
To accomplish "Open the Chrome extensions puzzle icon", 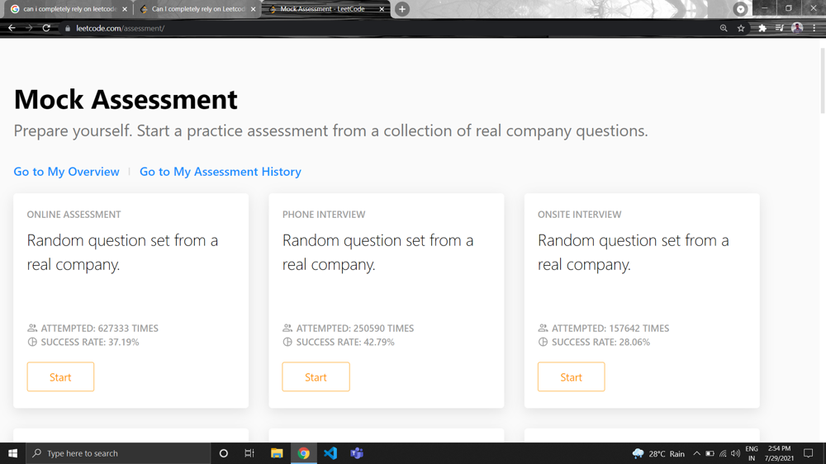I will tap(762, 28).
